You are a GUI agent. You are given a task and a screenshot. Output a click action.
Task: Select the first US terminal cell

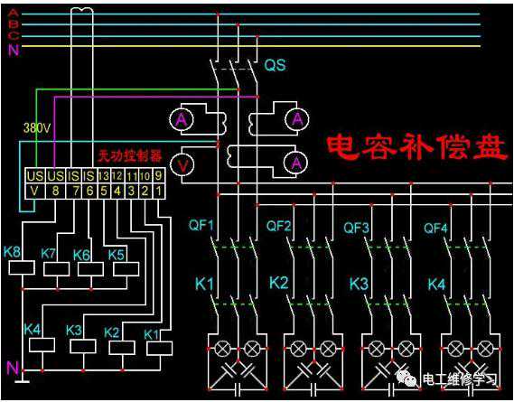point(35,176)
